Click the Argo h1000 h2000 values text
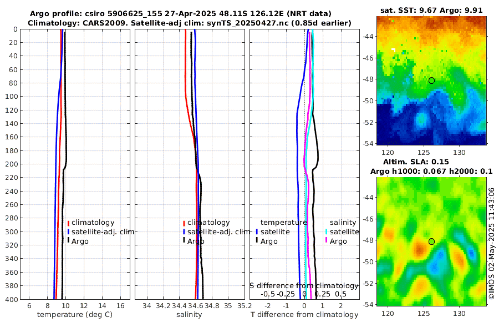499x322 pixels. [431, 172]
